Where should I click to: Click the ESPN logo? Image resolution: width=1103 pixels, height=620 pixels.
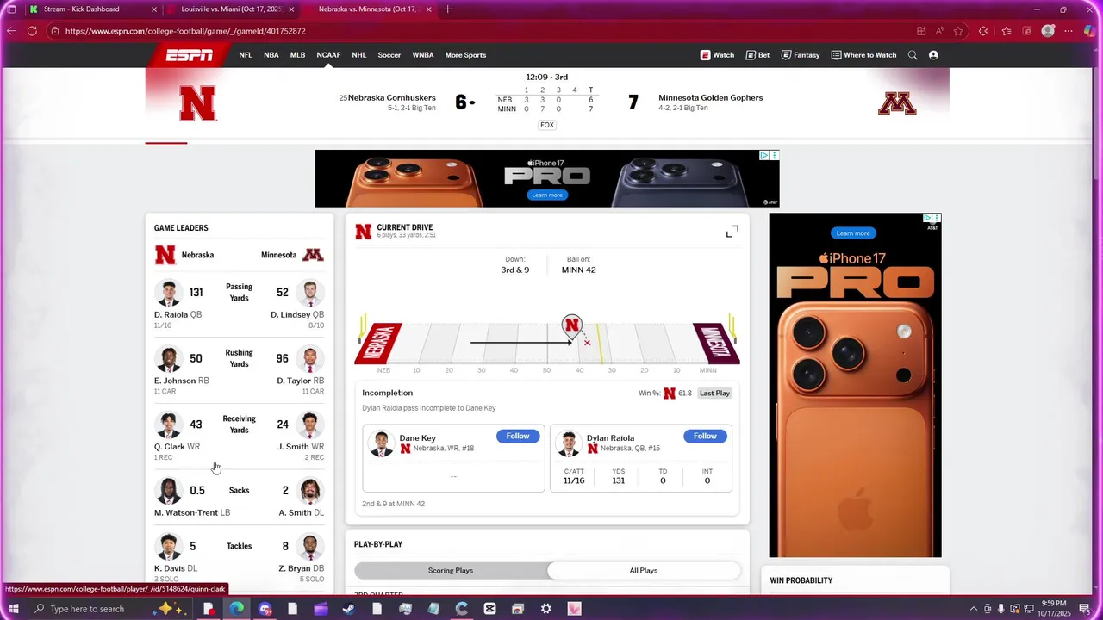click(190, 55)
